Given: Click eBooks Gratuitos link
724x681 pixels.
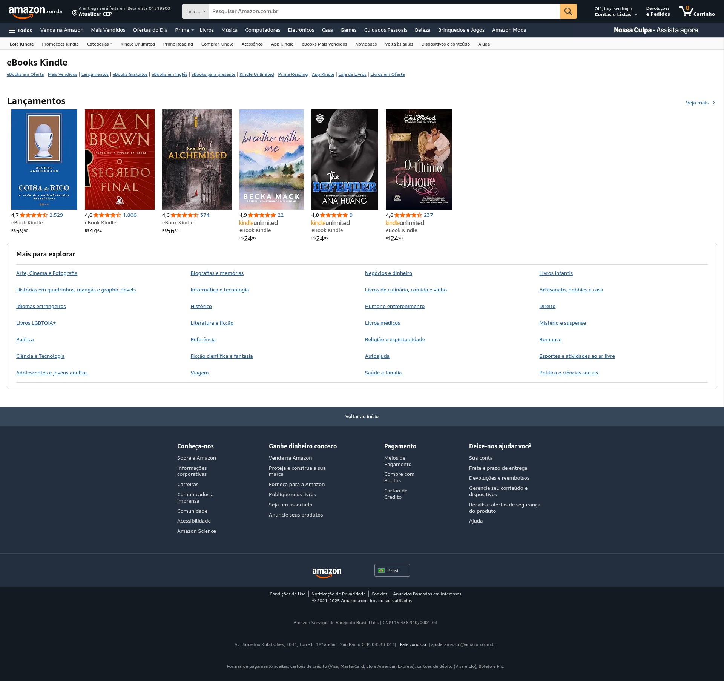Looking at the screenshot, I should (130, 74).
